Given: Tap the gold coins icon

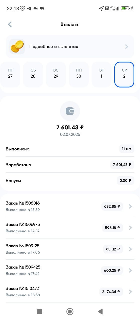Looking at the screenshot, I should [x=17, y=46].
